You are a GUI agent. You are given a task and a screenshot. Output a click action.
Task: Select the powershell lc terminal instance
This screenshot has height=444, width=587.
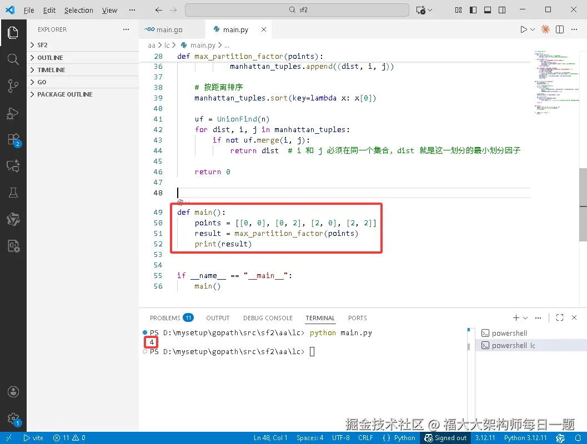tap(531, 345)
